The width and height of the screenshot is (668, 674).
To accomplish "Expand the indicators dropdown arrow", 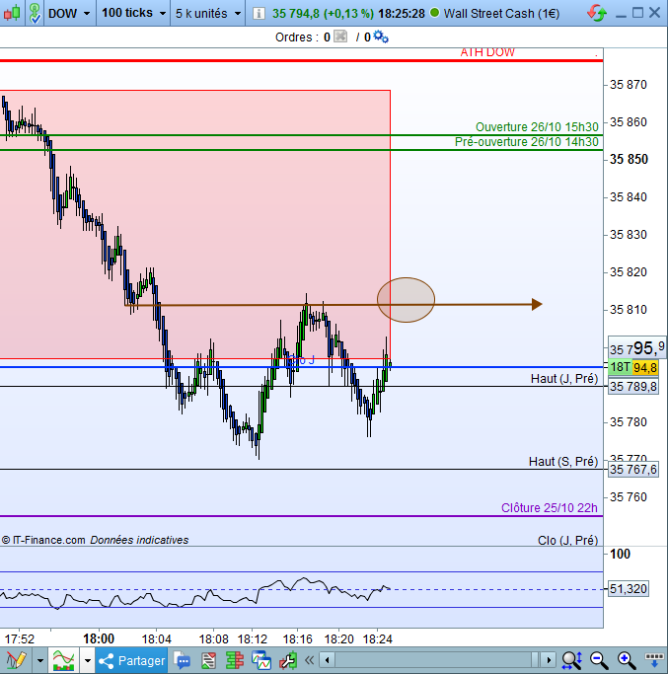I will coord(87,660).
